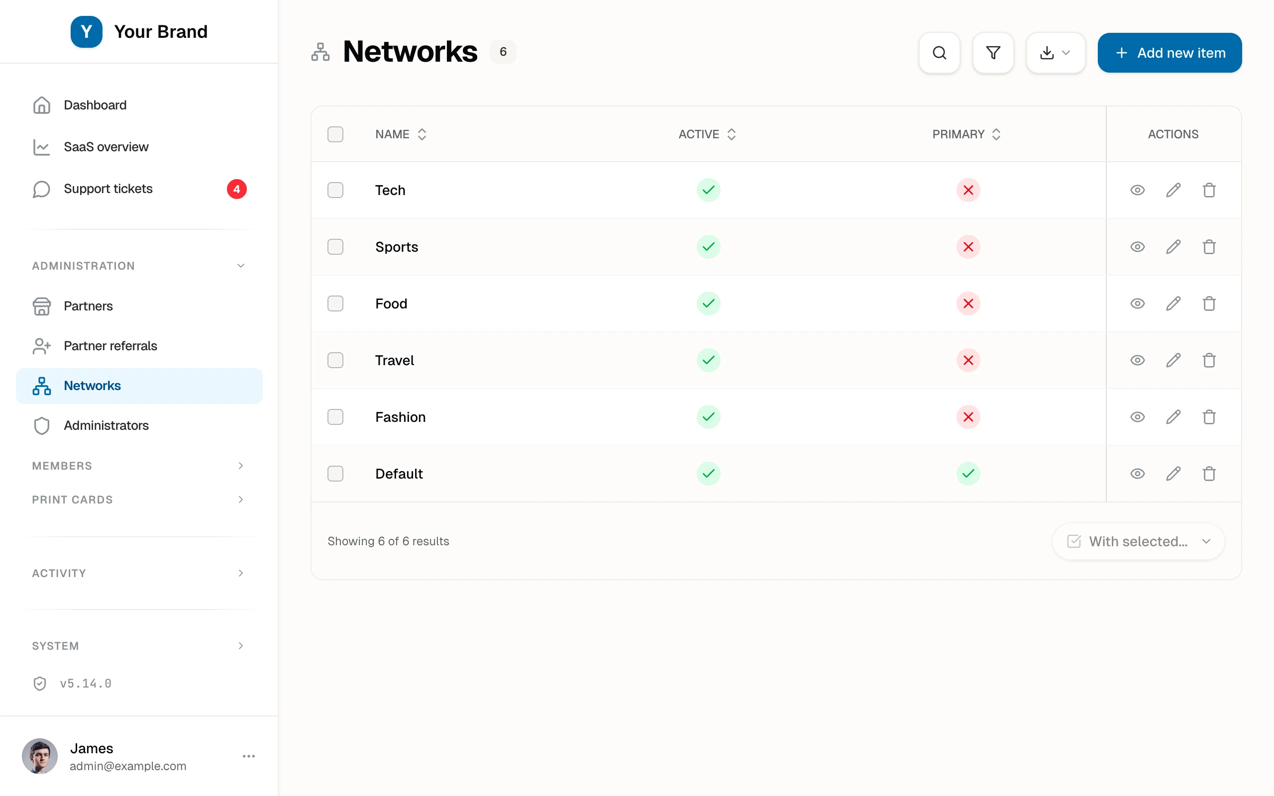The width and height of the screenshot is (1274, 796).
Task: Go to Dashboard
Action: click(x=139, y=105)
